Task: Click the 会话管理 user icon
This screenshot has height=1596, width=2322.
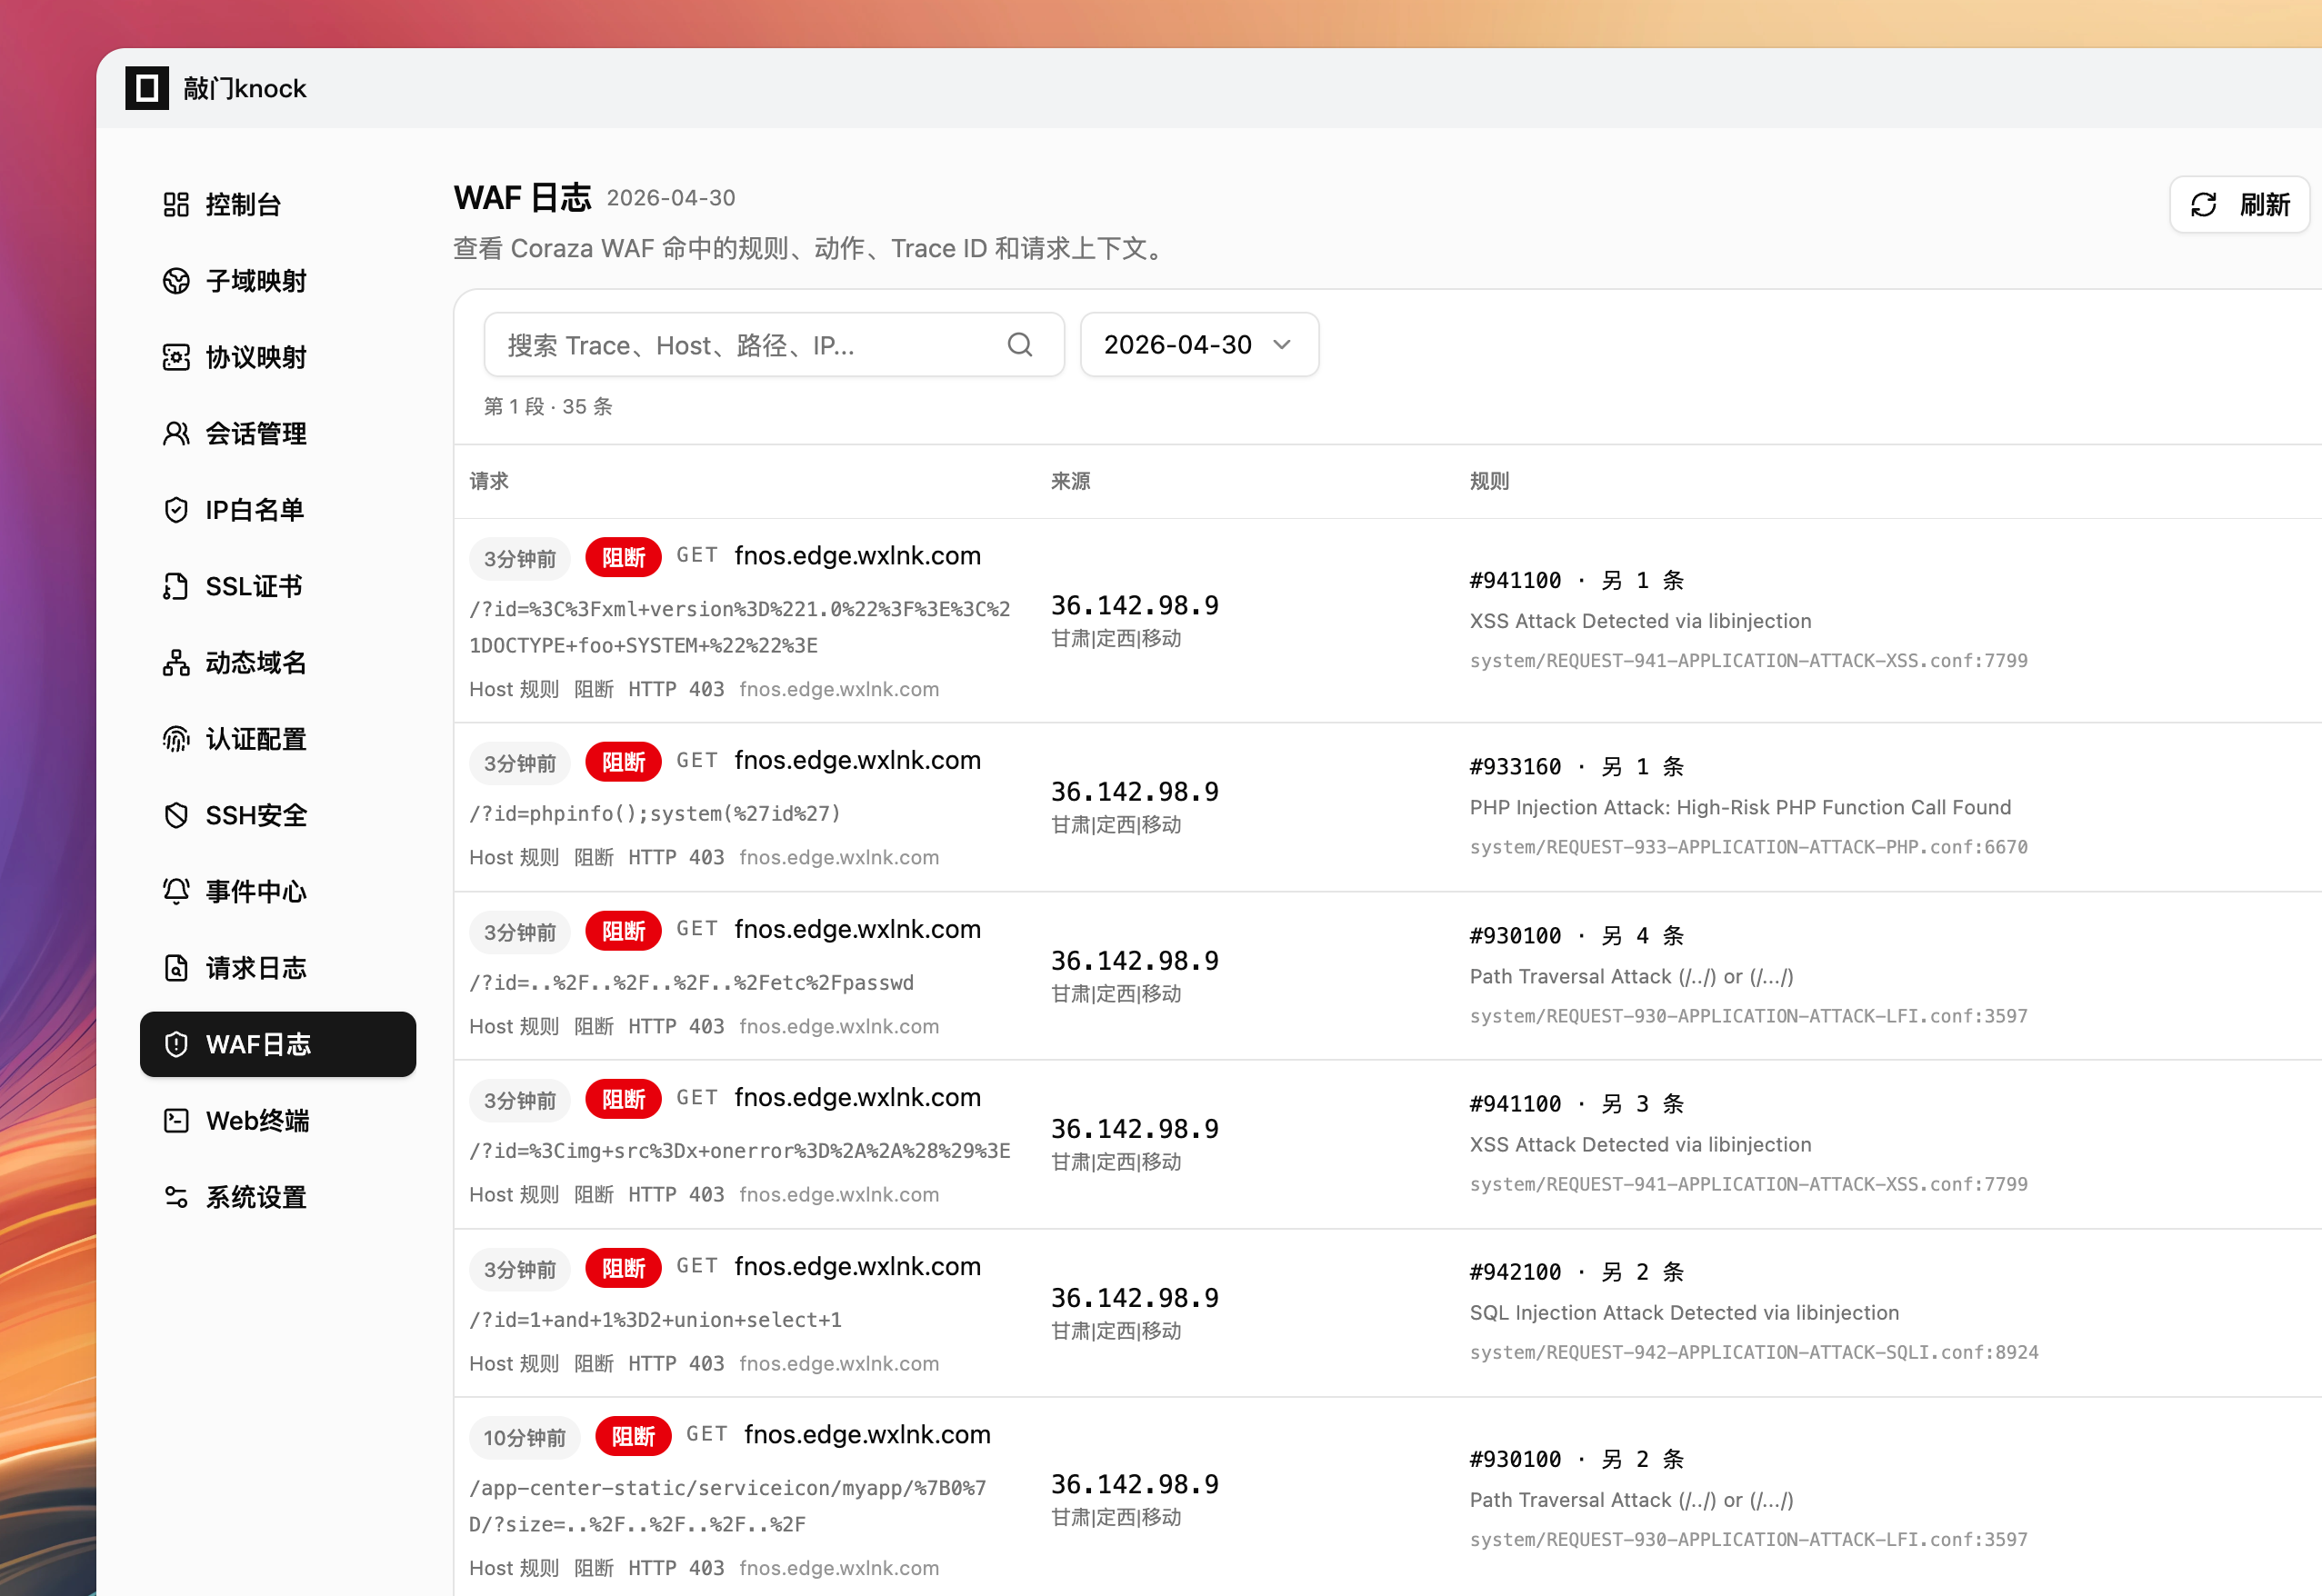Action: click(176, 434)
